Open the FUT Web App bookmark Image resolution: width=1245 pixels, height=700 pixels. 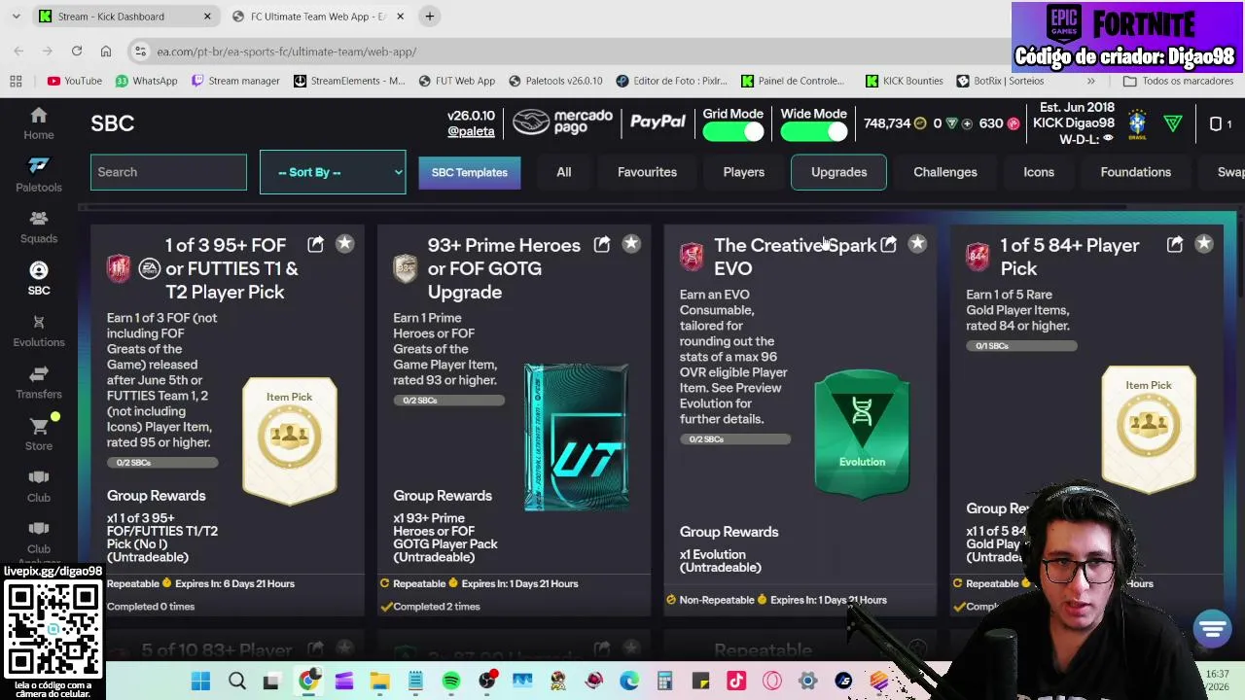pos(457,81)
